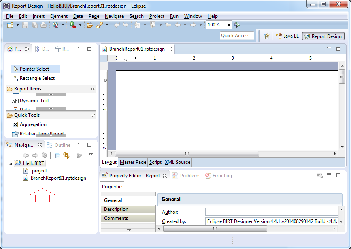Close the BranchReport01.rptdesign editor tab

170,49
